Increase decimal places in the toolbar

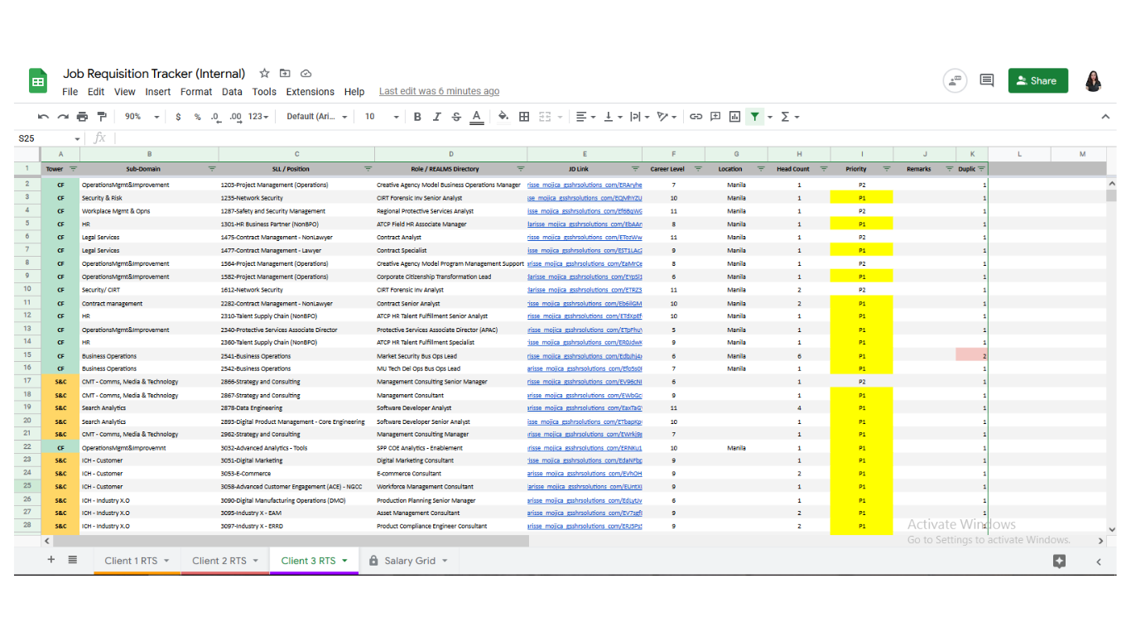pos(236,117)
